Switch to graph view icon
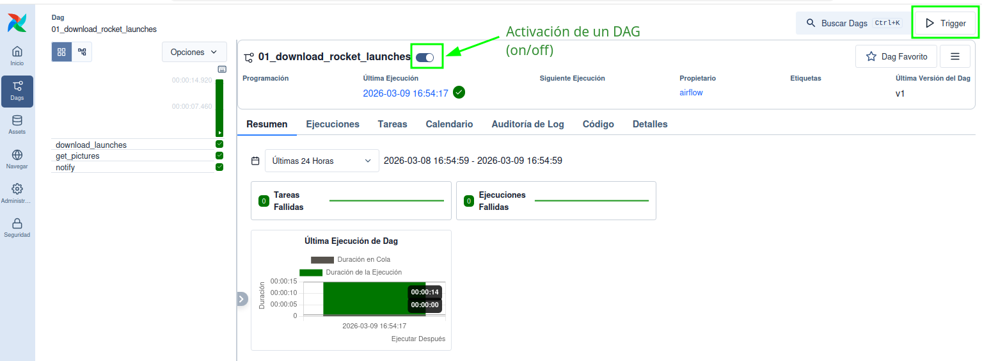 point(82,52)
